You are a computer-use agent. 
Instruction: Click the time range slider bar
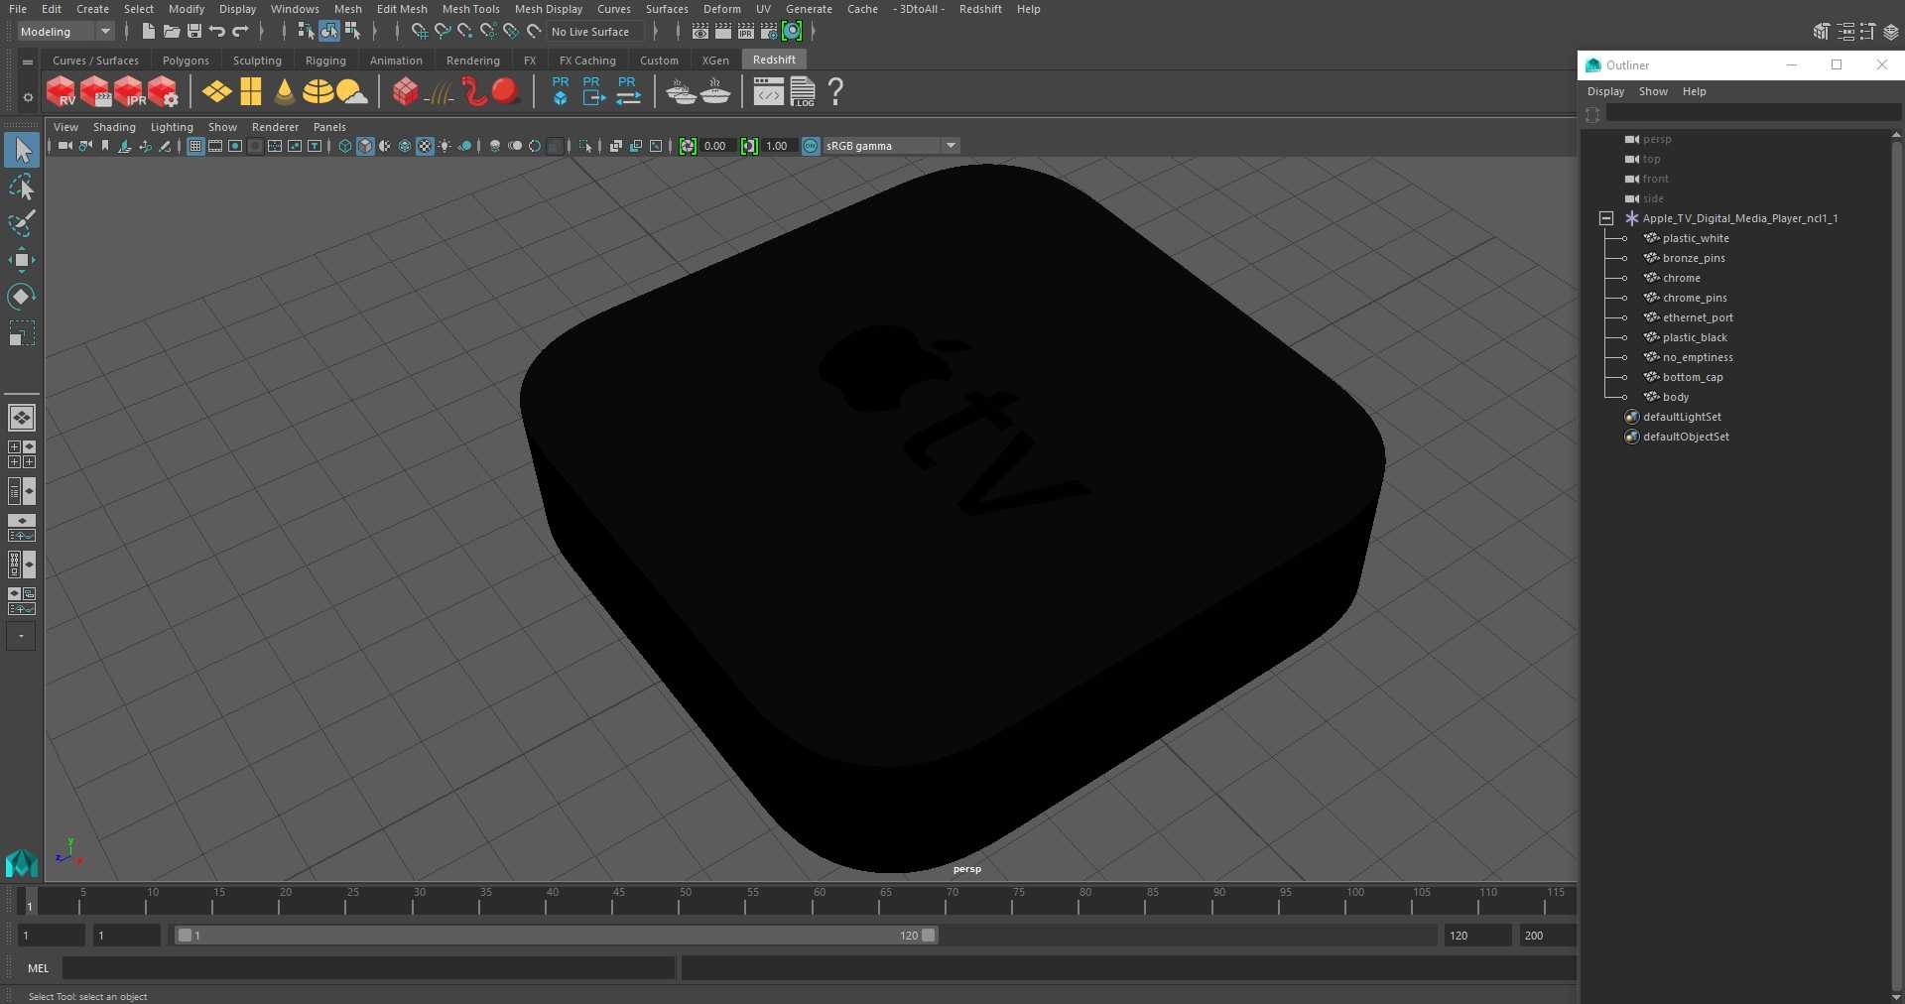pos(556,936)
